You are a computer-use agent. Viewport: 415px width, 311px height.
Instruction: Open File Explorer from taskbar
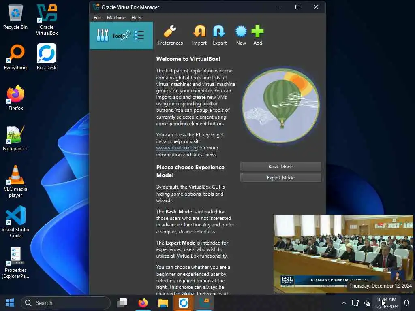pos(163,303)
